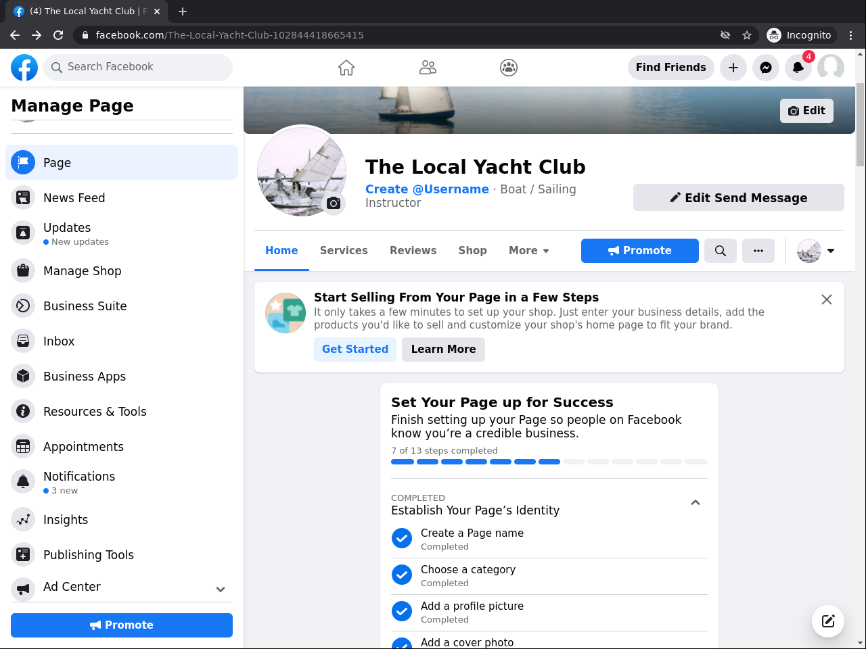
Task: View page Insights
Action: [x=122, y=520]
